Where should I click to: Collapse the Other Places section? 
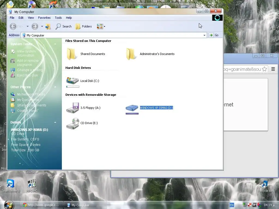(55, 87)
